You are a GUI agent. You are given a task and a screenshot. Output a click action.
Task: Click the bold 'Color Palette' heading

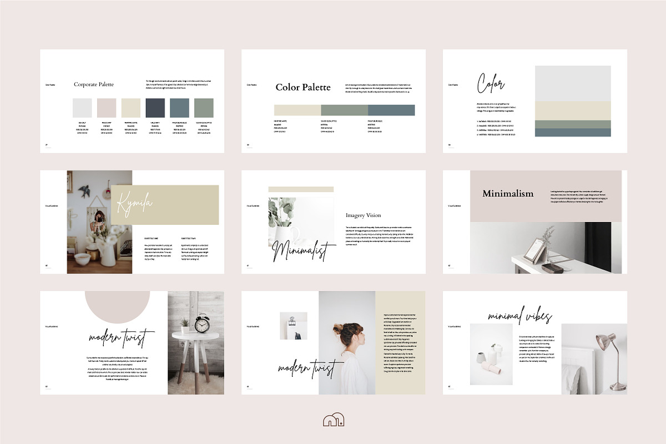point(303,87)
